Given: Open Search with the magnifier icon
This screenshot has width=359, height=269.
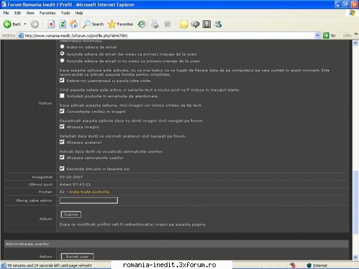Looking at the screenshot, I should [87, 24].
